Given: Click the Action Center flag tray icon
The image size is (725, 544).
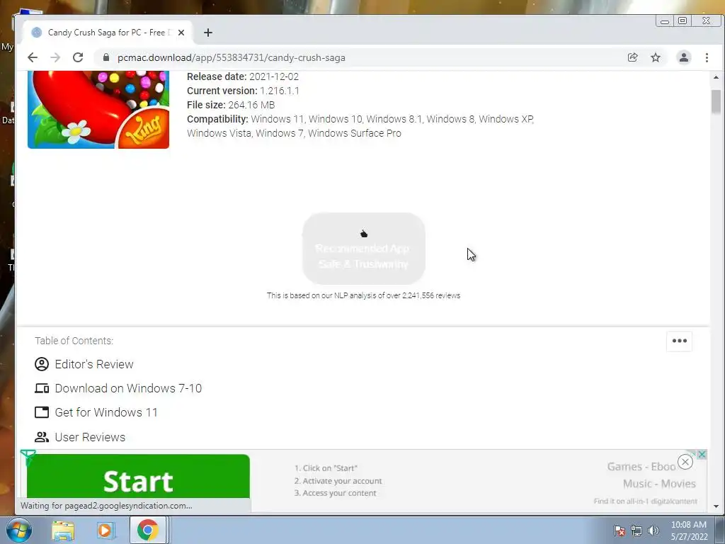Looking at the screenshot, I should pyautogui.click(x=619, y=531).
